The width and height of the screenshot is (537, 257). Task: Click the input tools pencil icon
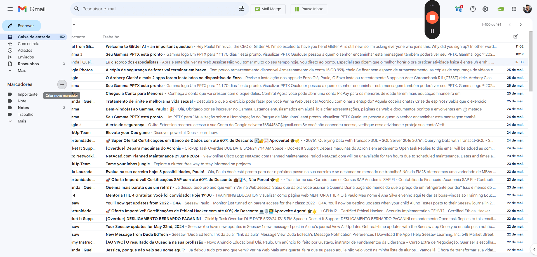coord(516,37)
